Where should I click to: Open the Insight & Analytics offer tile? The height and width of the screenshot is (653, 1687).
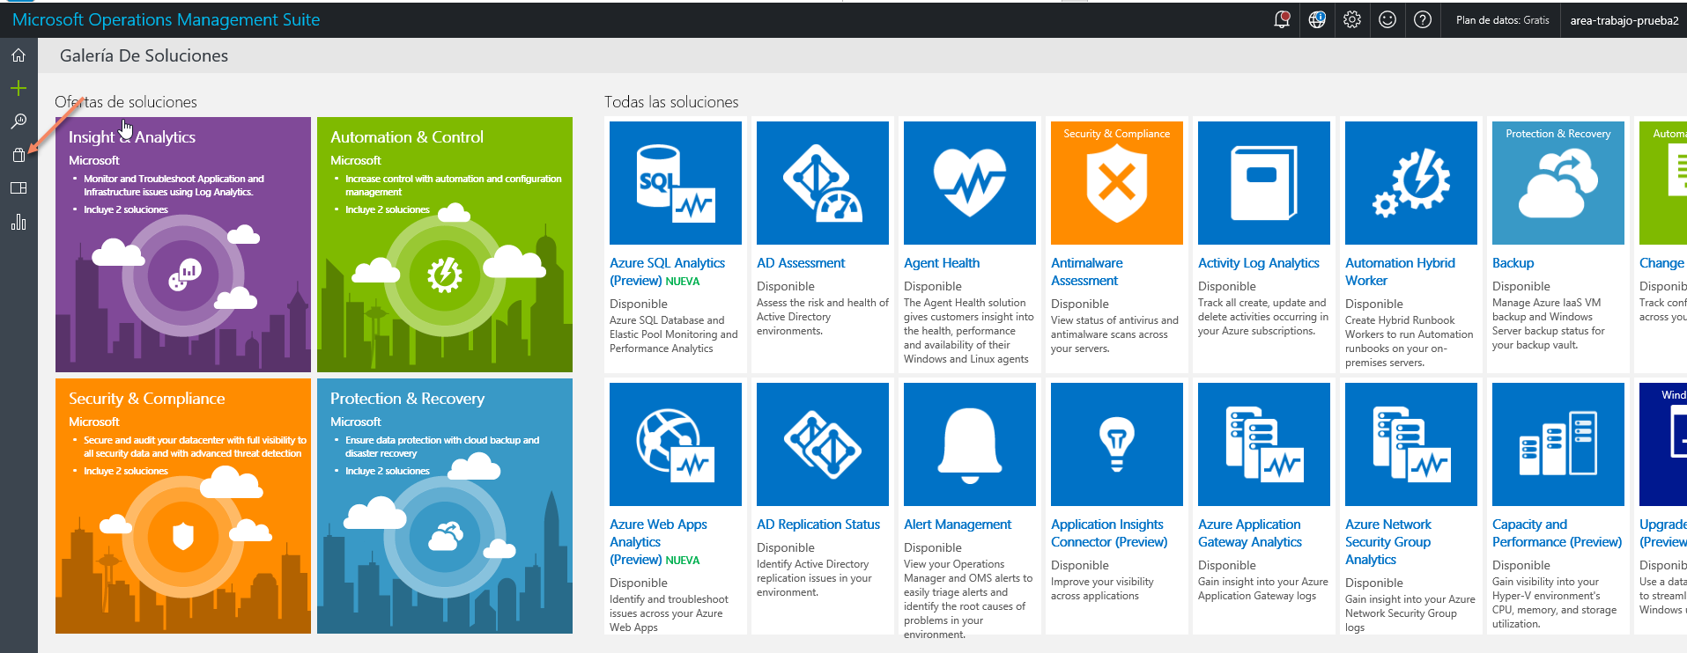pyautogui.click(x=183, y=245)
